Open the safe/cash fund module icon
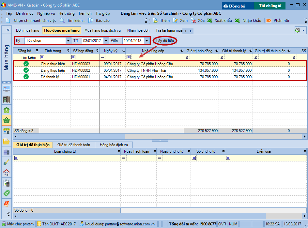 [6, 99]
